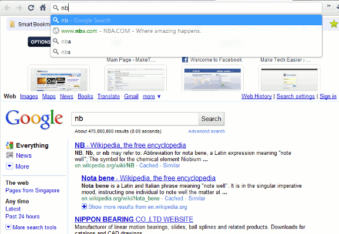Open Similar link for Nota_bene result
Screen dimensions: 339x234
click(x=197, y=198)
